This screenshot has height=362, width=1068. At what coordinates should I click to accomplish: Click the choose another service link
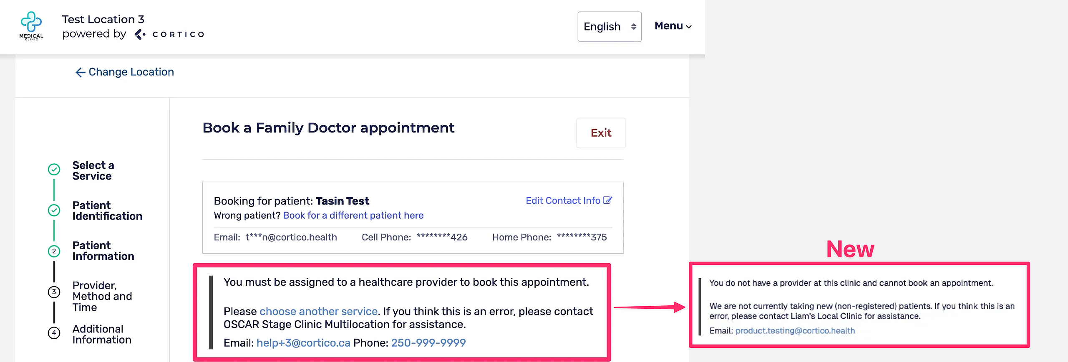point(318,311)
